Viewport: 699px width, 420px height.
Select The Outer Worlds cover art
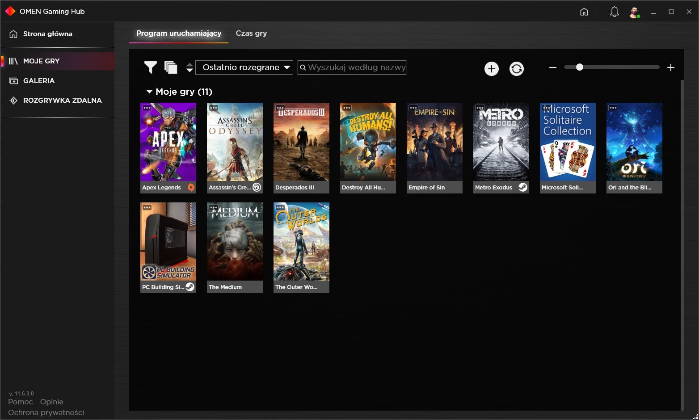click(x=301, y=242)
